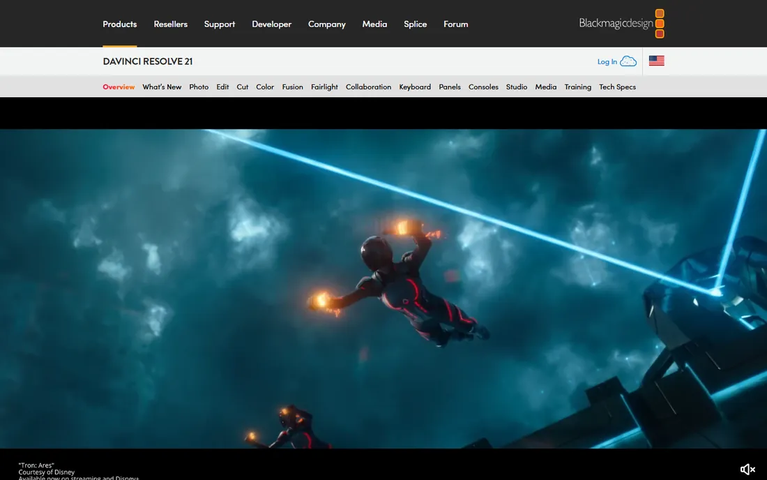Open the Color tab
This screenshot has width=767, height=480.
tap(265, 87)
